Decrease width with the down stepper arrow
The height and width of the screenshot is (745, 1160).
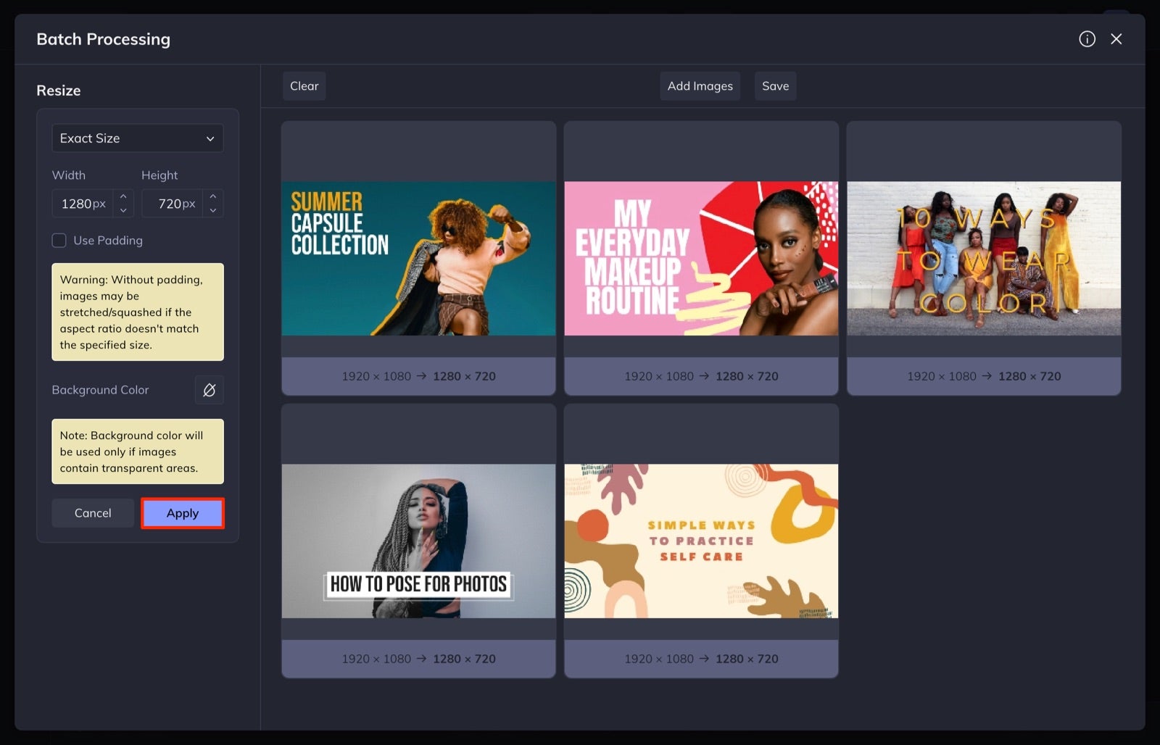(x=123, y=210)
